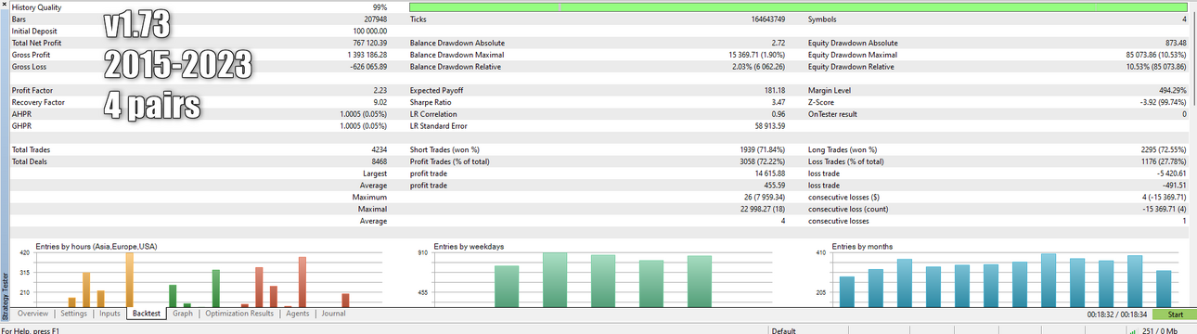Click the History Quality green progress bar

coord(798,6)
